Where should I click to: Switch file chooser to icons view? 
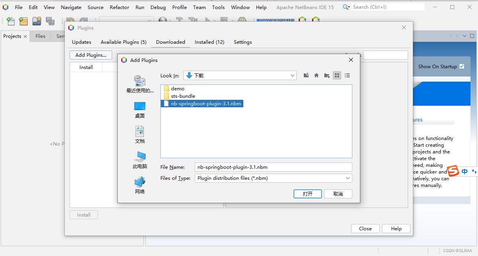(337, 75)
